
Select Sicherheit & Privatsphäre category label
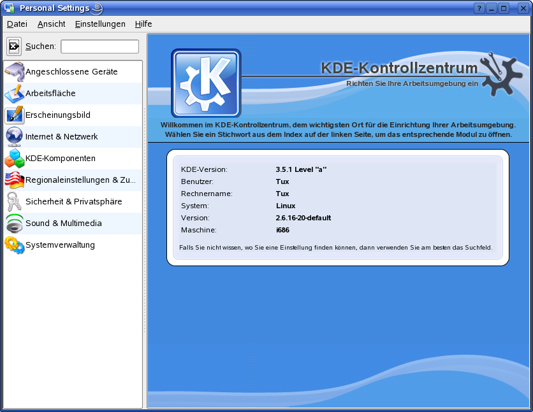pos(74,202)
